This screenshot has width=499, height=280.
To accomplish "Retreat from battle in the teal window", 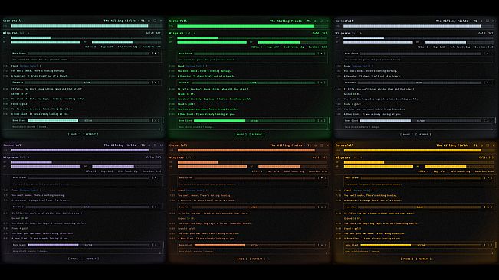I will click(x=90, y=135).
